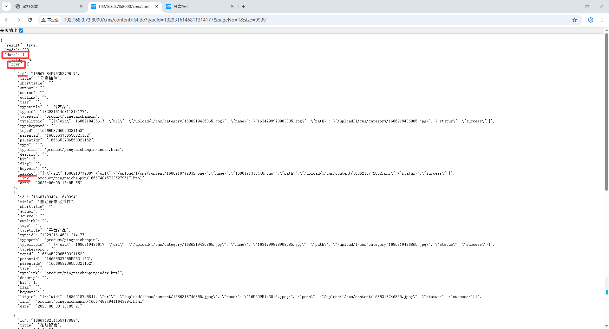Viewport: 609px width, 329px height.
Task: Click the scrollbar up arrow
Action: 606,31
